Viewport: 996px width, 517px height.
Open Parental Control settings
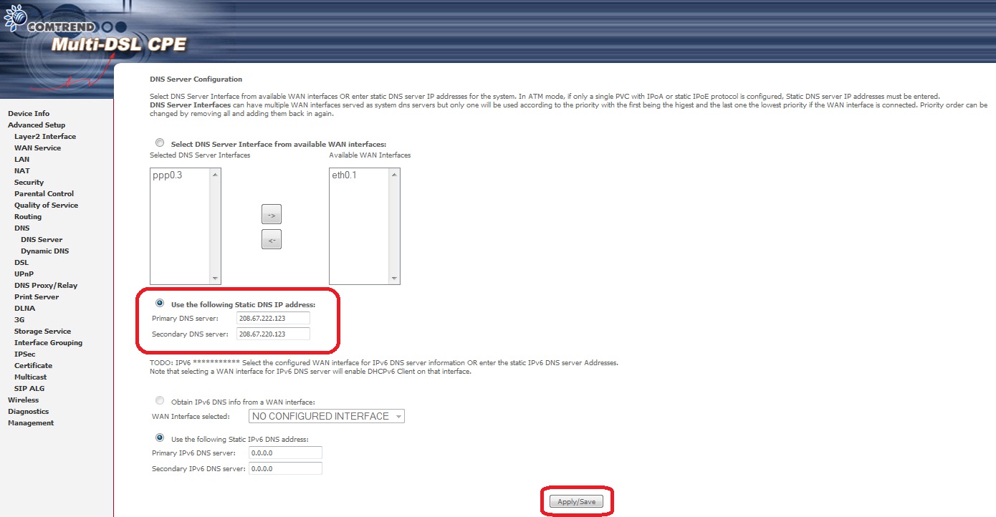click(x=44, y=193)
